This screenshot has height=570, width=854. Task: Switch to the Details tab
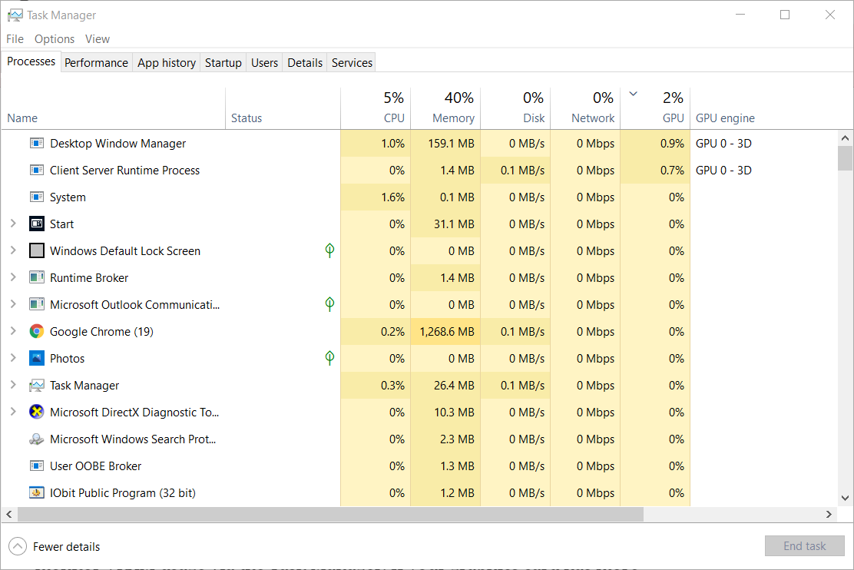305,63
